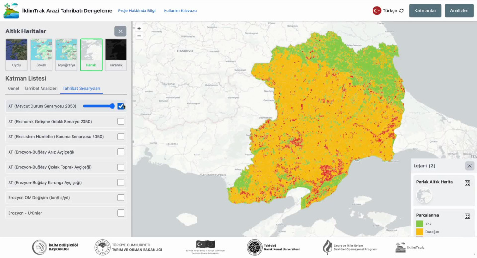Click zoom-to-extent icon for Parlak Altlık Harita
The image size is (477, 258).
(x=467, y=183)
